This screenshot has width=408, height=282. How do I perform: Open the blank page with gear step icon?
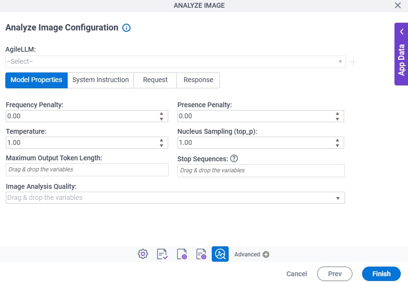(x=182, y=254)
